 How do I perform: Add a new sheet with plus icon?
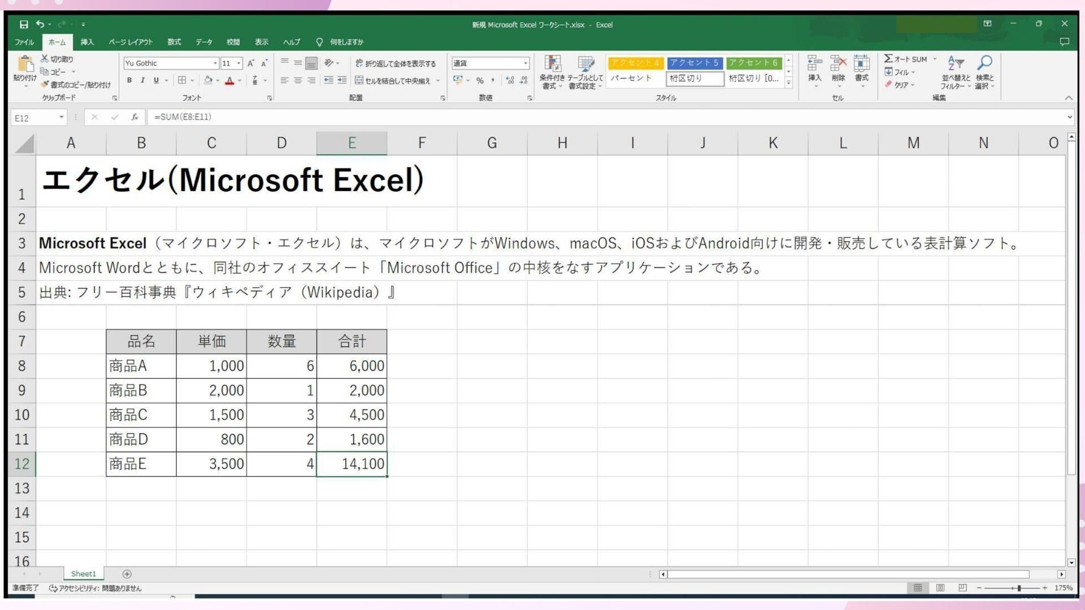pyautogui.click(x=127, y=574)
